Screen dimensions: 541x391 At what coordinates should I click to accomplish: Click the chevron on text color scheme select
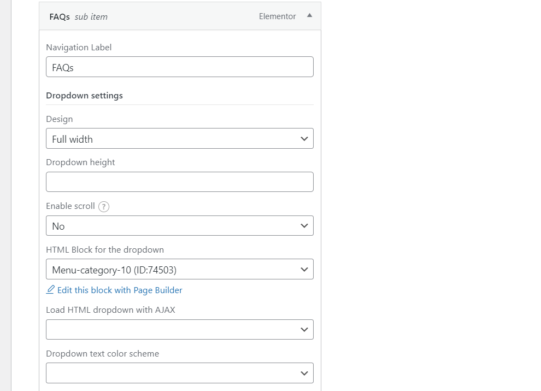coord(304,374)
